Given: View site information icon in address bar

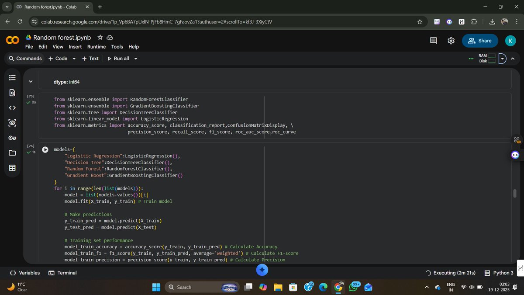Looking at the screenshot, I should (x=34, y=21).
